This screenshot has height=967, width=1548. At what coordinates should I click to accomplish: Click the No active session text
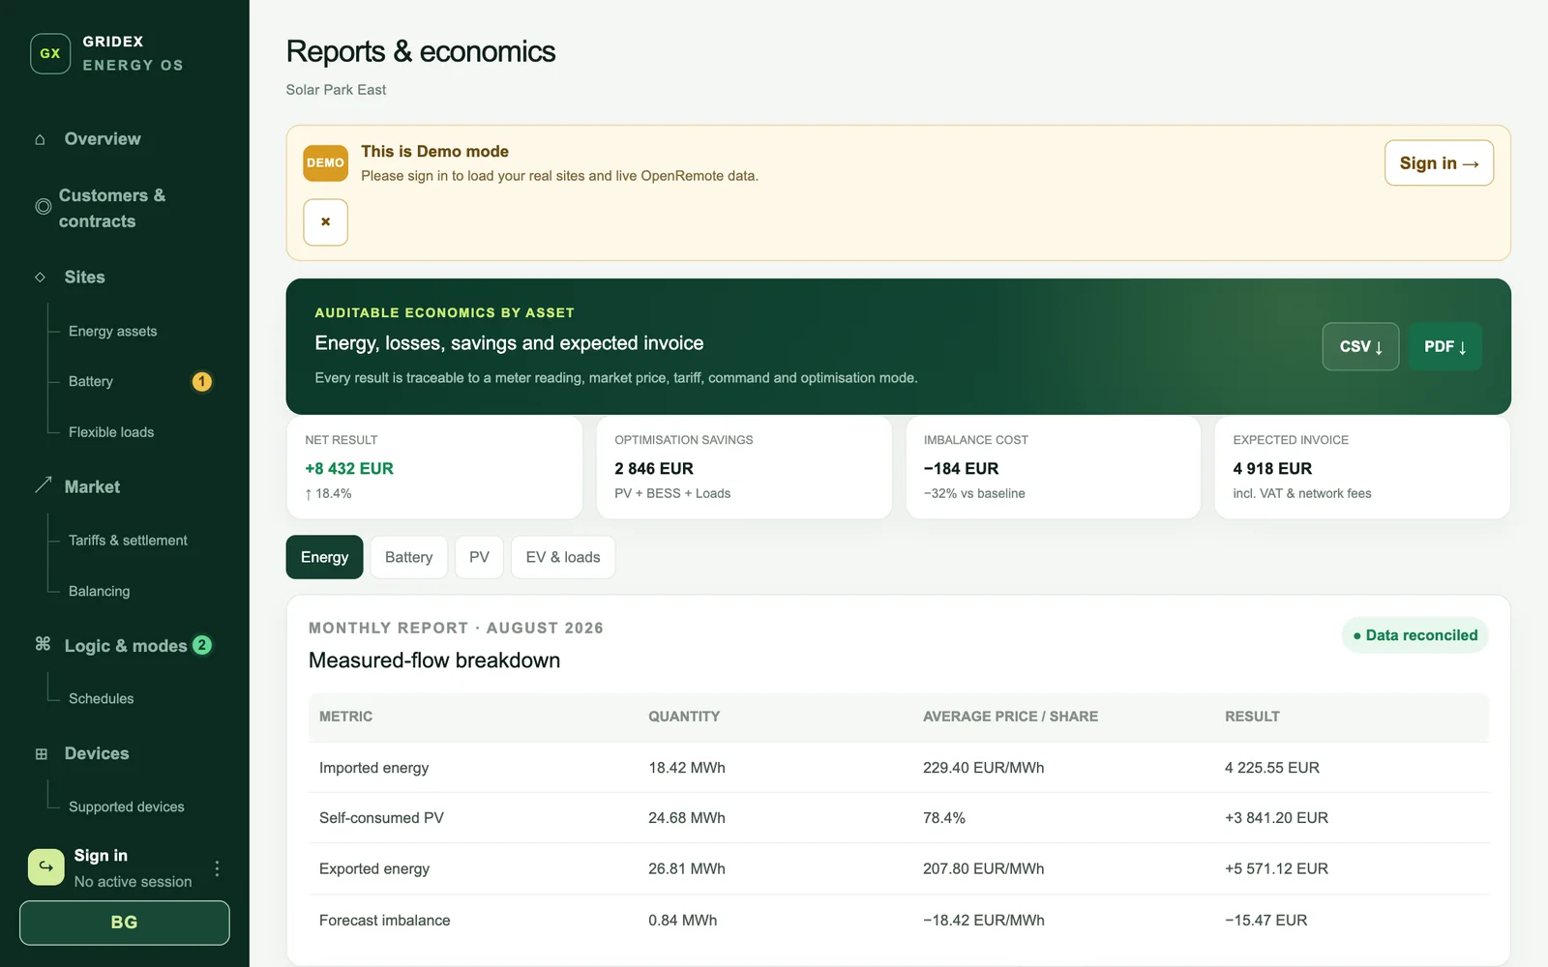click(x=133, y=882)
